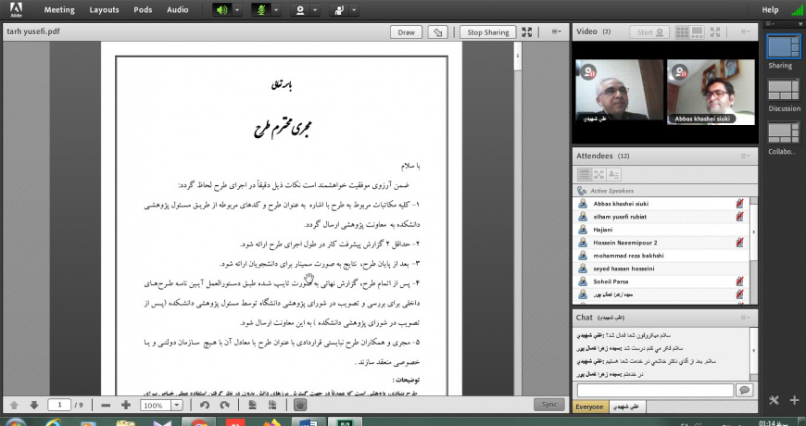Open Attendees pod options menu
Image resolution: width=806 pixels, height=426 pixels.
pos(746,156)
